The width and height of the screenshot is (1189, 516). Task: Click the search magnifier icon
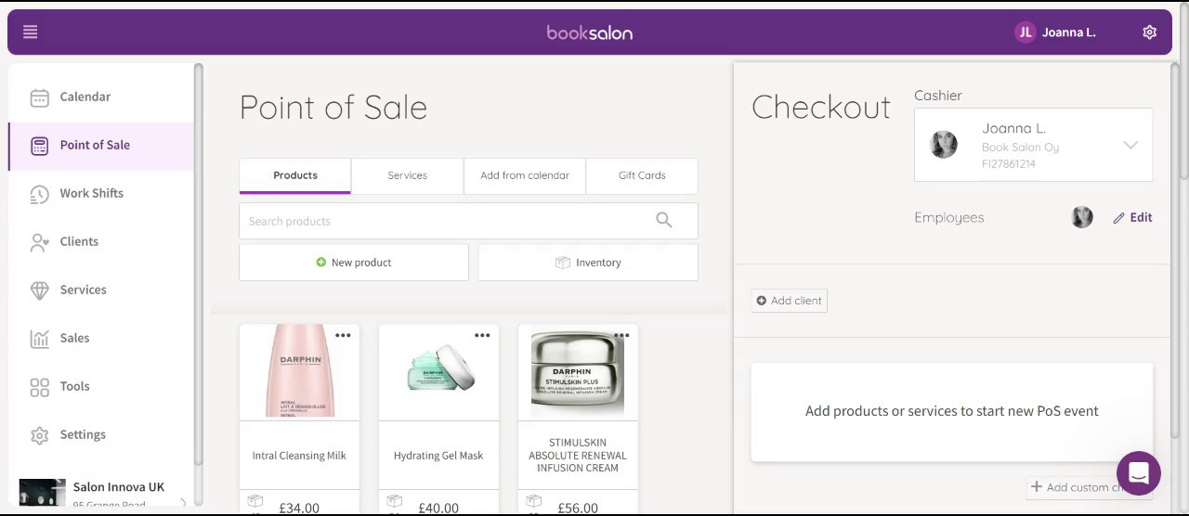[663, 221]
